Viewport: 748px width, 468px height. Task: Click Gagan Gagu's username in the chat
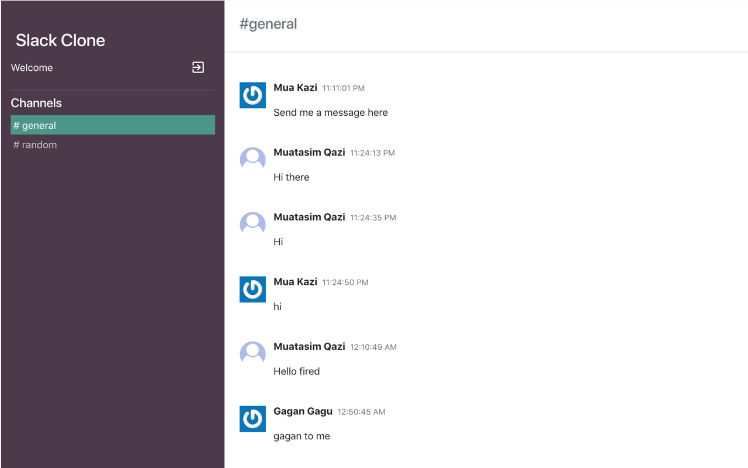point(303,411)
